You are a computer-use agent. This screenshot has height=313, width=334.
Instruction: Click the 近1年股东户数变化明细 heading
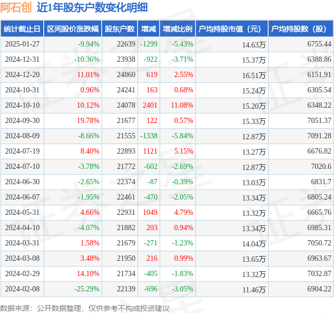[x=92, y=8]
